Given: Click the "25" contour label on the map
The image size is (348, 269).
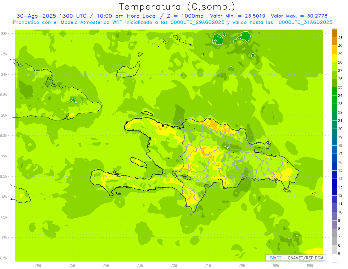Looking at the screenshot, I should (233, 42).
